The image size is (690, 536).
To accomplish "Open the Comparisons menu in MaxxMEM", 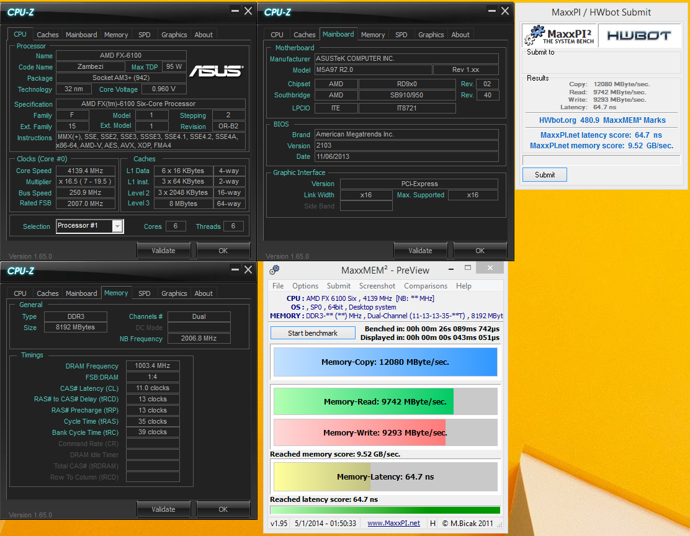I will pos(426,285).
